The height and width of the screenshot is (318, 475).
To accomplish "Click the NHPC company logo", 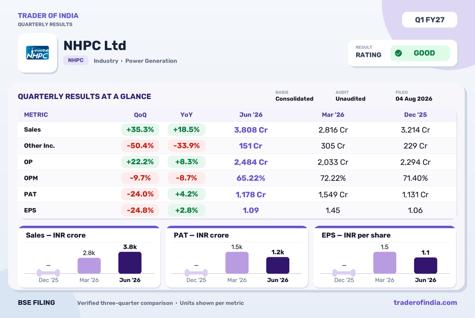I will coord(38,53).
